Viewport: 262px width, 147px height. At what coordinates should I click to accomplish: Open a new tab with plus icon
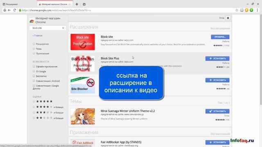click(77, 4)
